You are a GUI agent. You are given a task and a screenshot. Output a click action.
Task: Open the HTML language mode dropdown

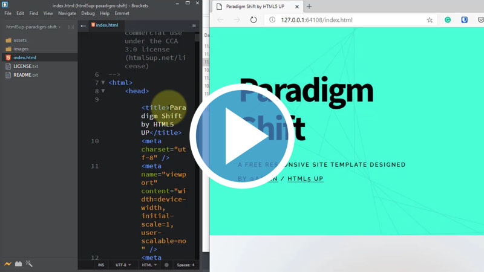[x=149, y=265]
